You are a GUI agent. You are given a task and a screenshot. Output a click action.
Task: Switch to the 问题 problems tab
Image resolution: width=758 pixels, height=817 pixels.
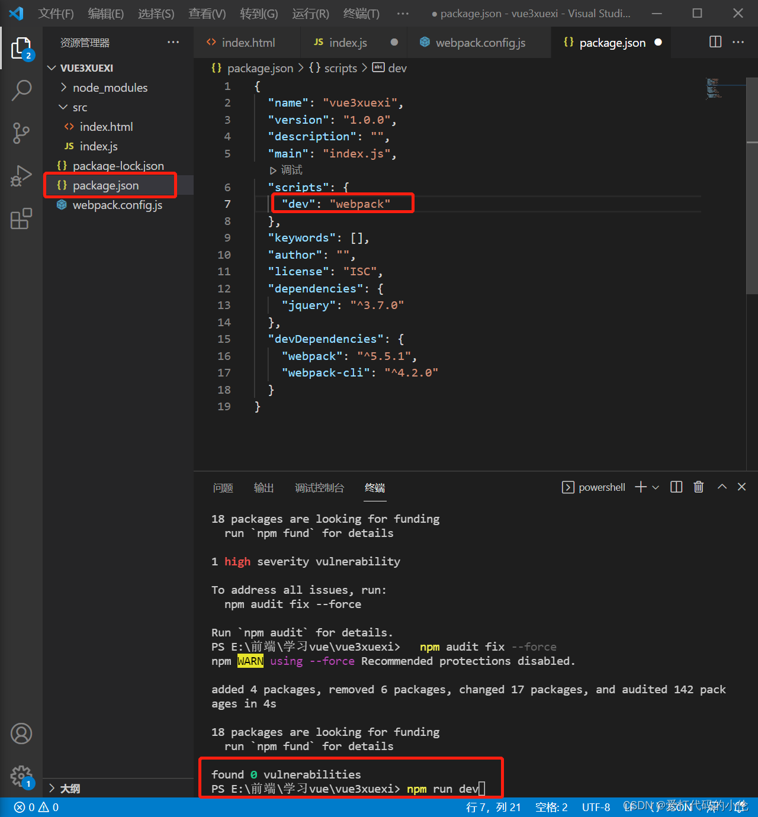pos(223,487)
